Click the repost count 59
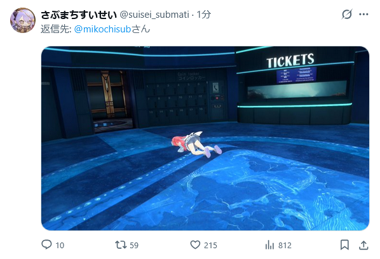Viewport: 380px width, 259px height. click(134, 246)
